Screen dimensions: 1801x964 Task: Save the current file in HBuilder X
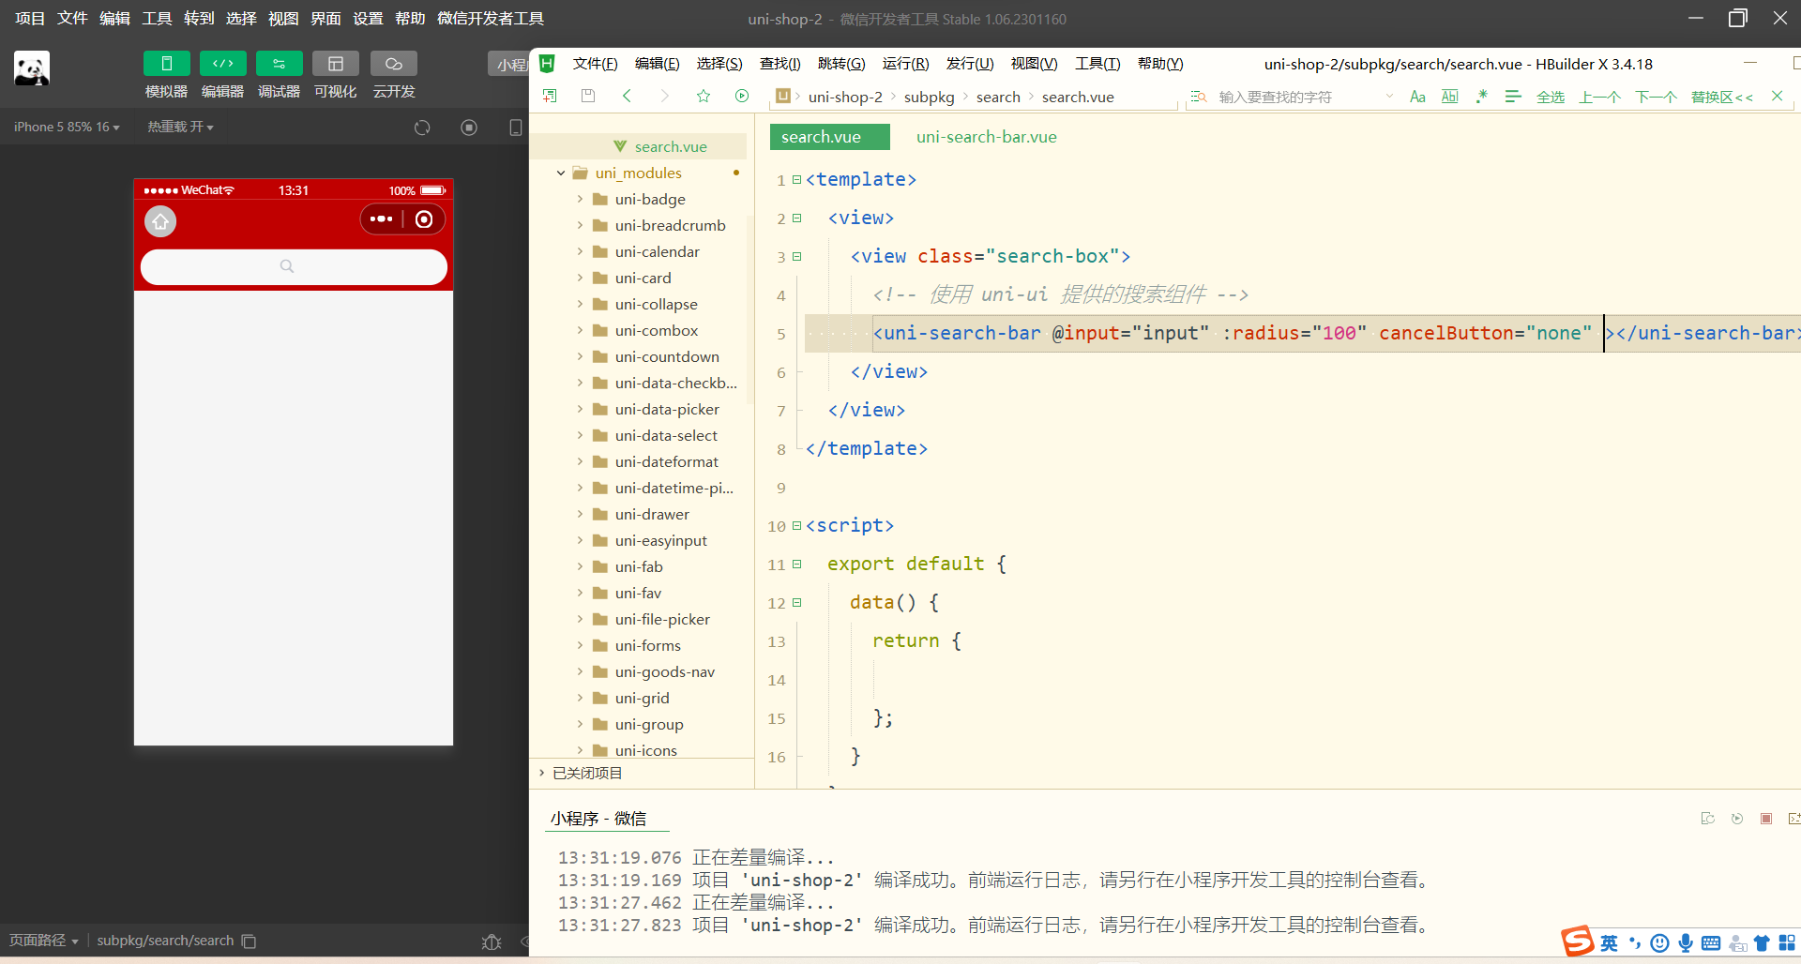[x=588, y=96]
